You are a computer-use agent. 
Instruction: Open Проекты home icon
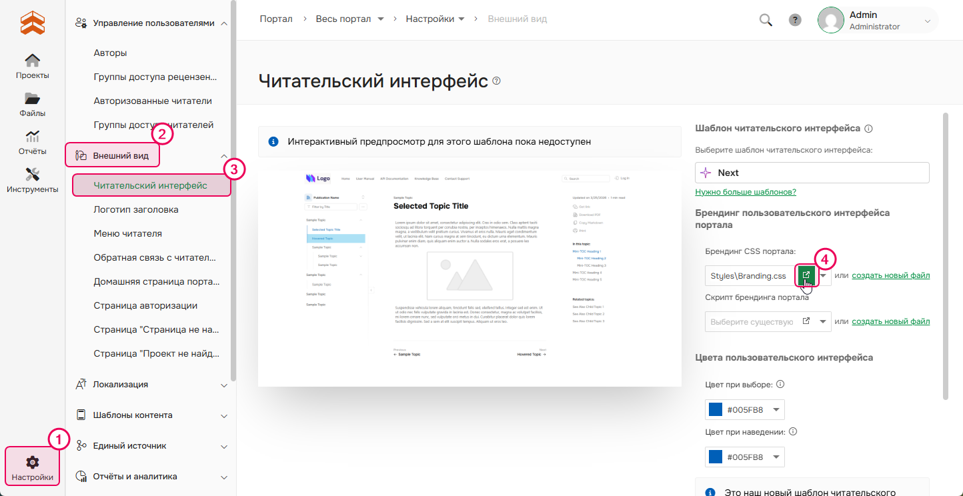32,61
